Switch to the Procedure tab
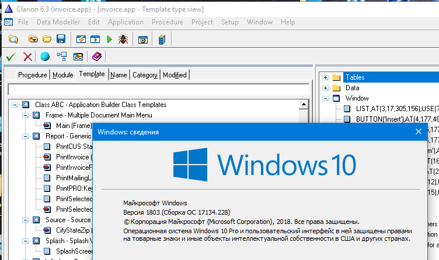Image resolution: width=439 pixels, height=260 pixels. click(32, 75)
